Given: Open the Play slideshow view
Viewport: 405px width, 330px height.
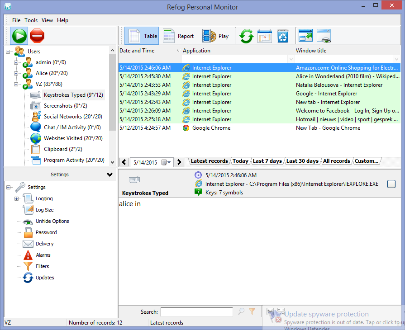Looking at the screenshot, I should point(216,36).
